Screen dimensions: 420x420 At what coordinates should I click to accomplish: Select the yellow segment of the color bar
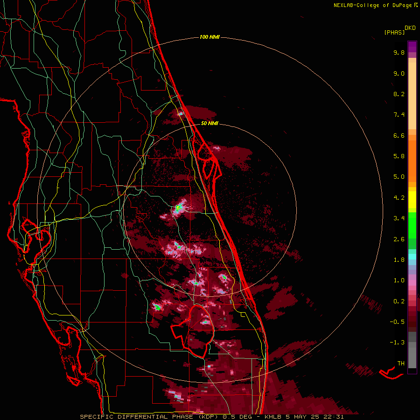pyautogui.click(x=412, y=200)
